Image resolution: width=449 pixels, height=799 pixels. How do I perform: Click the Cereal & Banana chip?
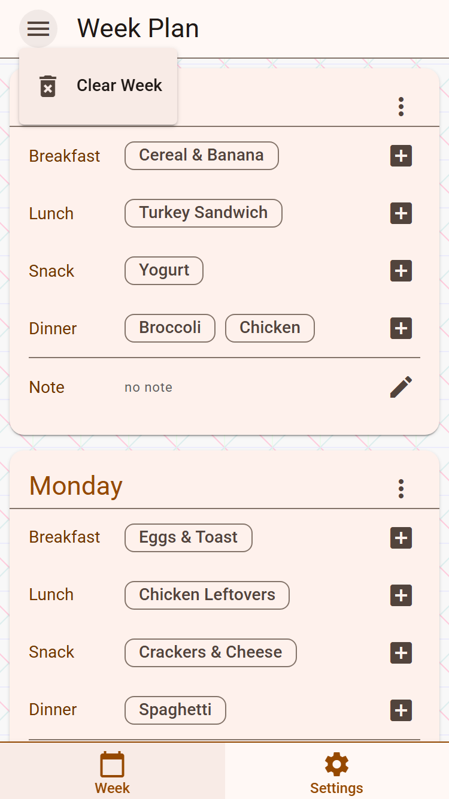[201, 156]
